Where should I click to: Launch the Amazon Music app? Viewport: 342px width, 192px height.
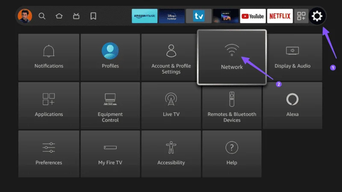(x=144, y=16)
